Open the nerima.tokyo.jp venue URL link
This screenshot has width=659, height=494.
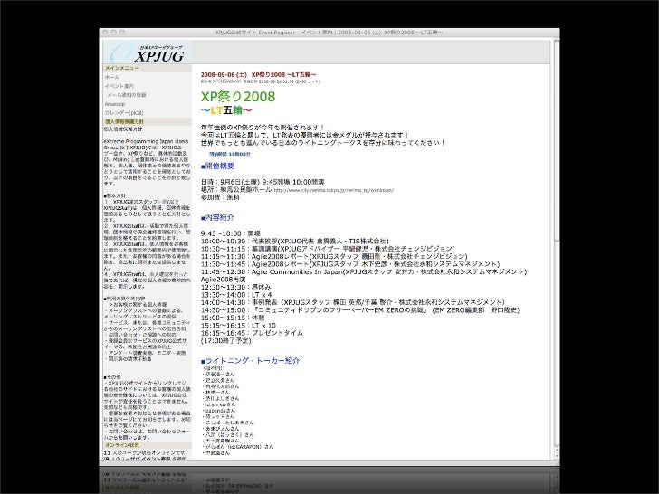(334, 190)
